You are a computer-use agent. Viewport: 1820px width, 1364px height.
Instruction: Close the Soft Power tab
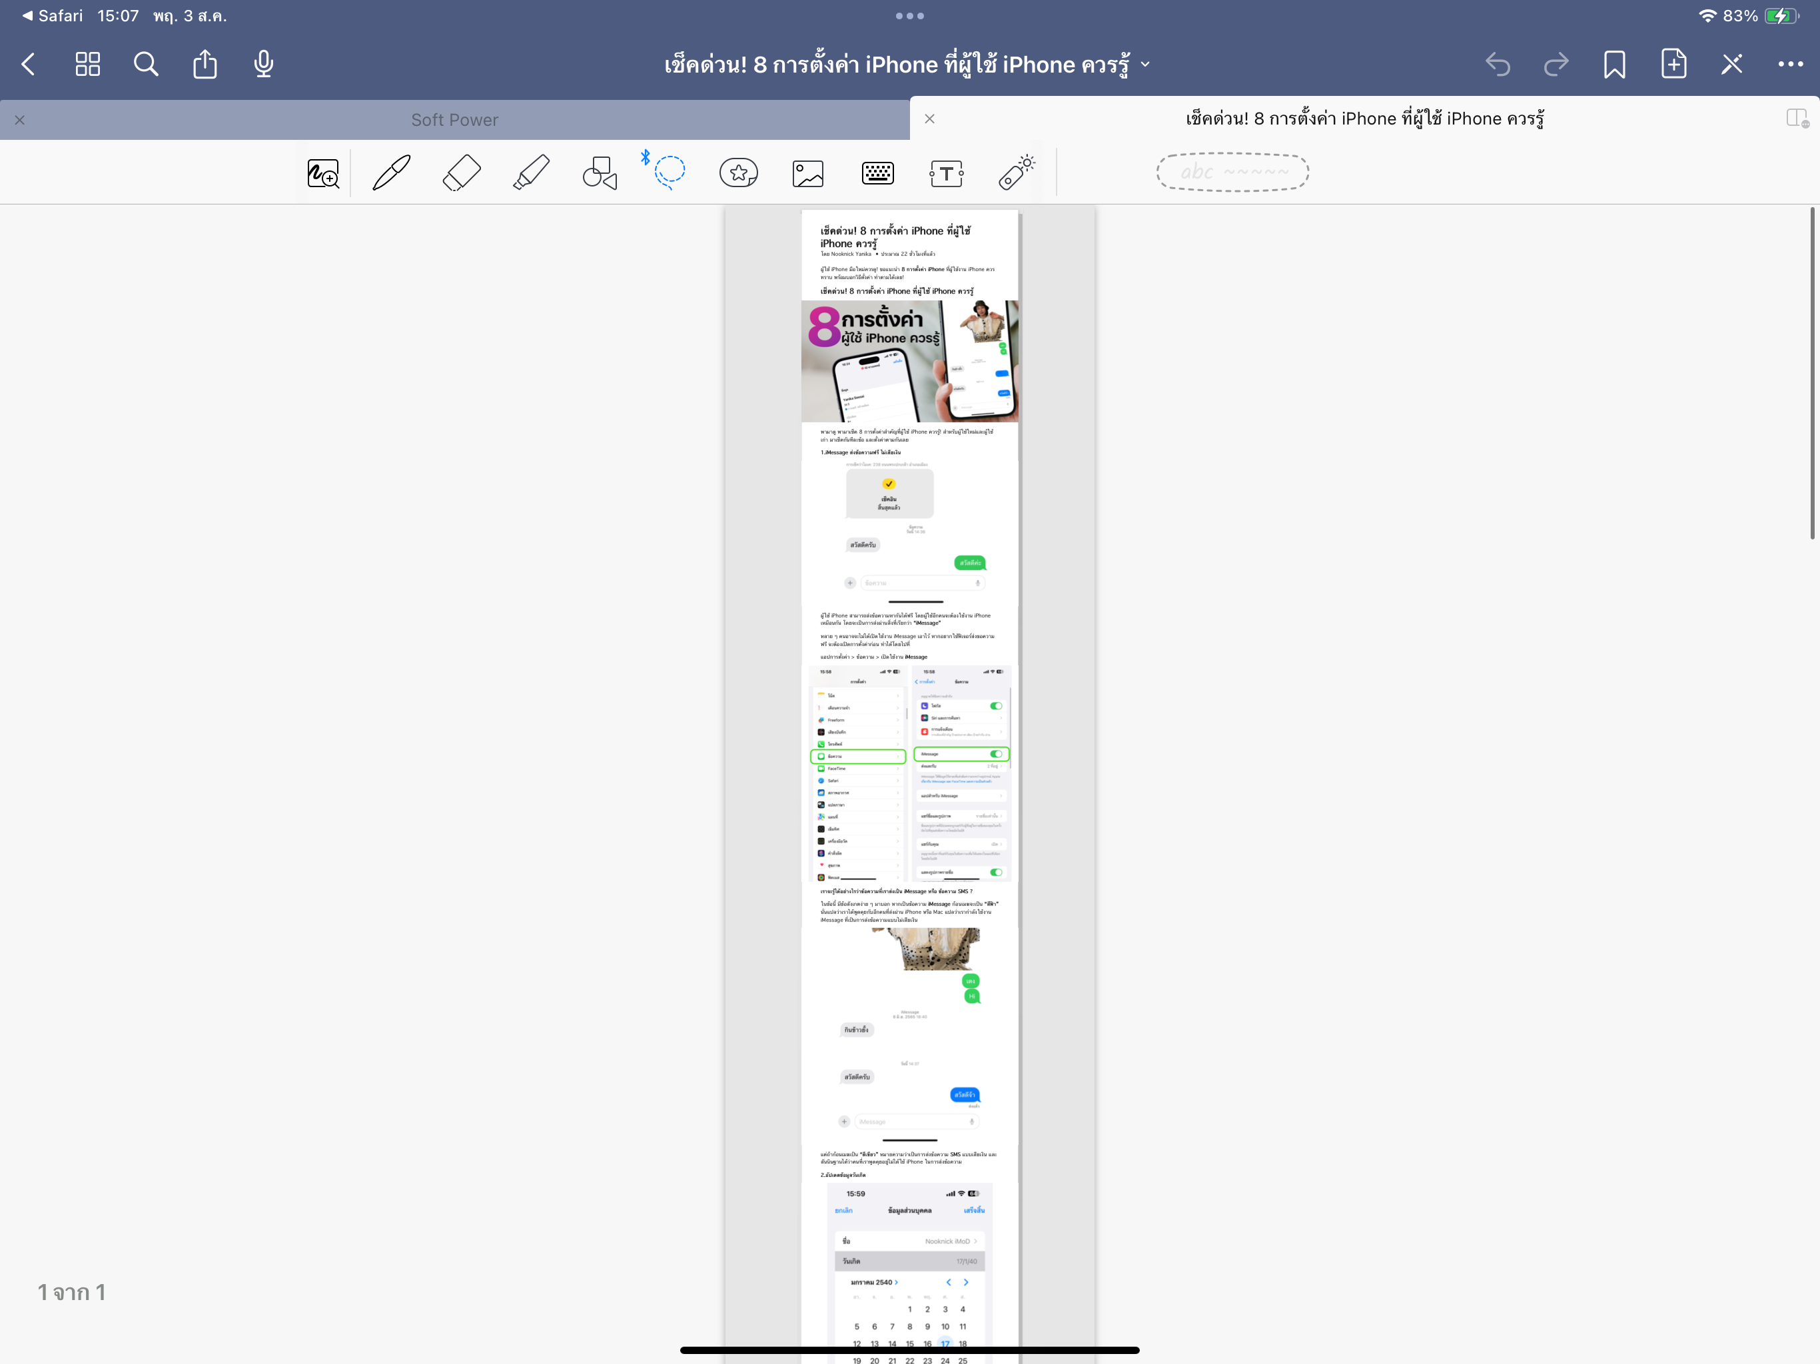click(20, 120)
